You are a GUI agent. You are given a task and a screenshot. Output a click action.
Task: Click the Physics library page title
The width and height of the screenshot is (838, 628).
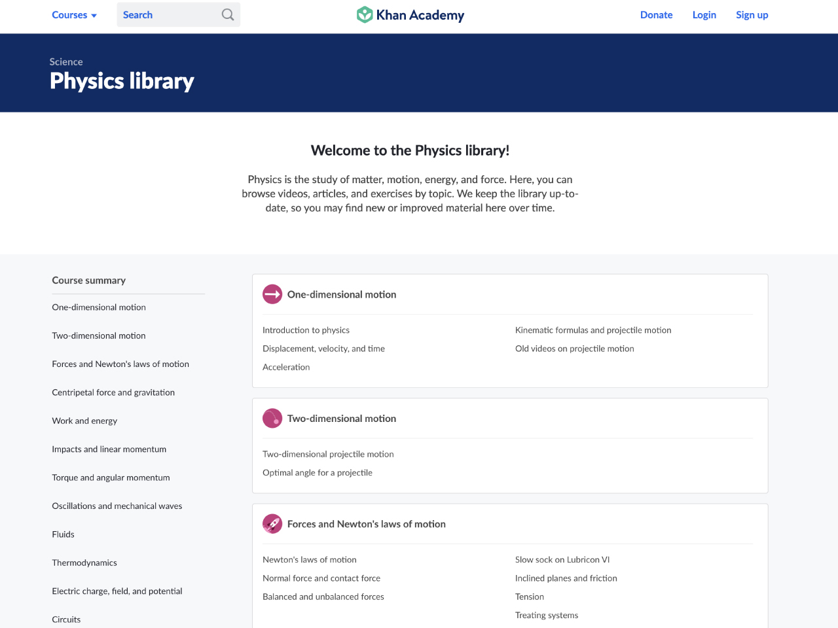(x=122, y=81)
